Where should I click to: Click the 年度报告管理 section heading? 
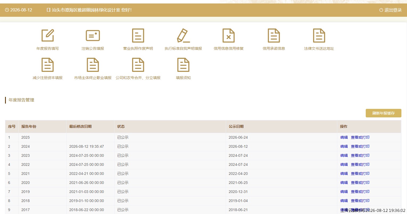(21, 100)
